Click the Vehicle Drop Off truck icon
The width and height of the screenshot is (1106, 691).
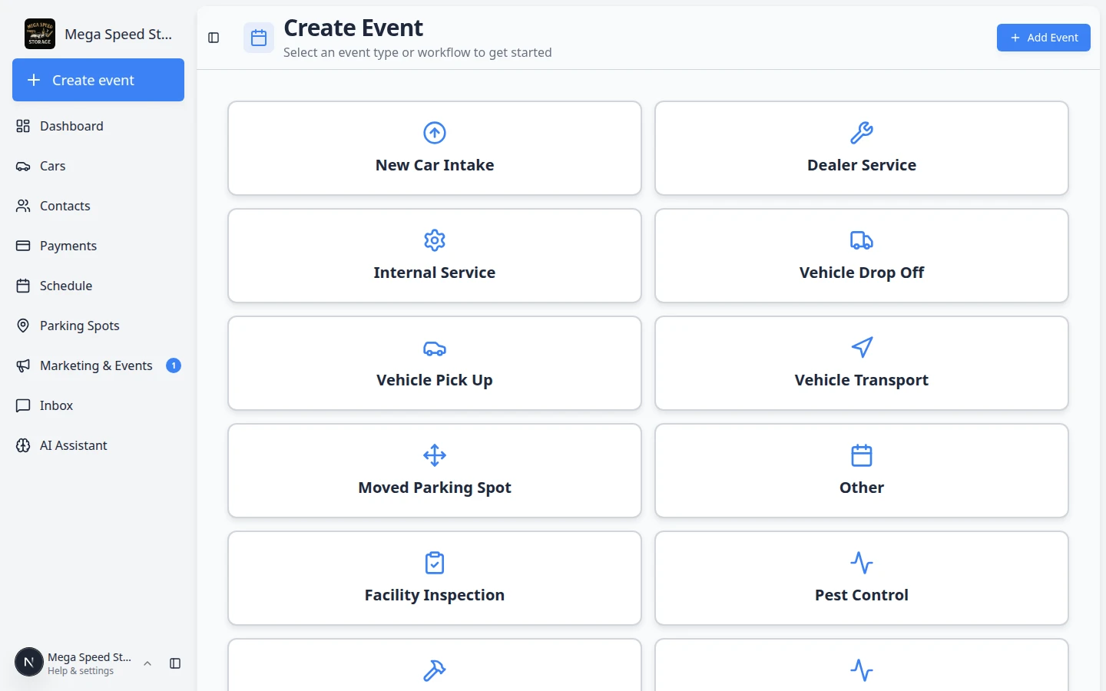tap(862, 240)
